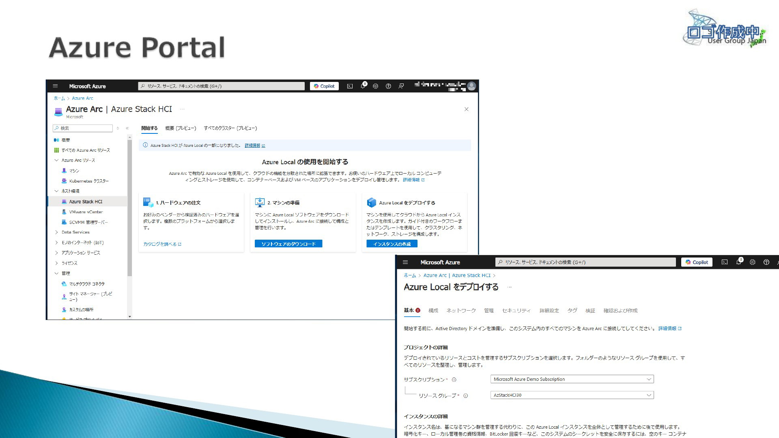The height and width of the screenshot is (438, 779).
Task: Expand ライセンス group
Action: 56,263
